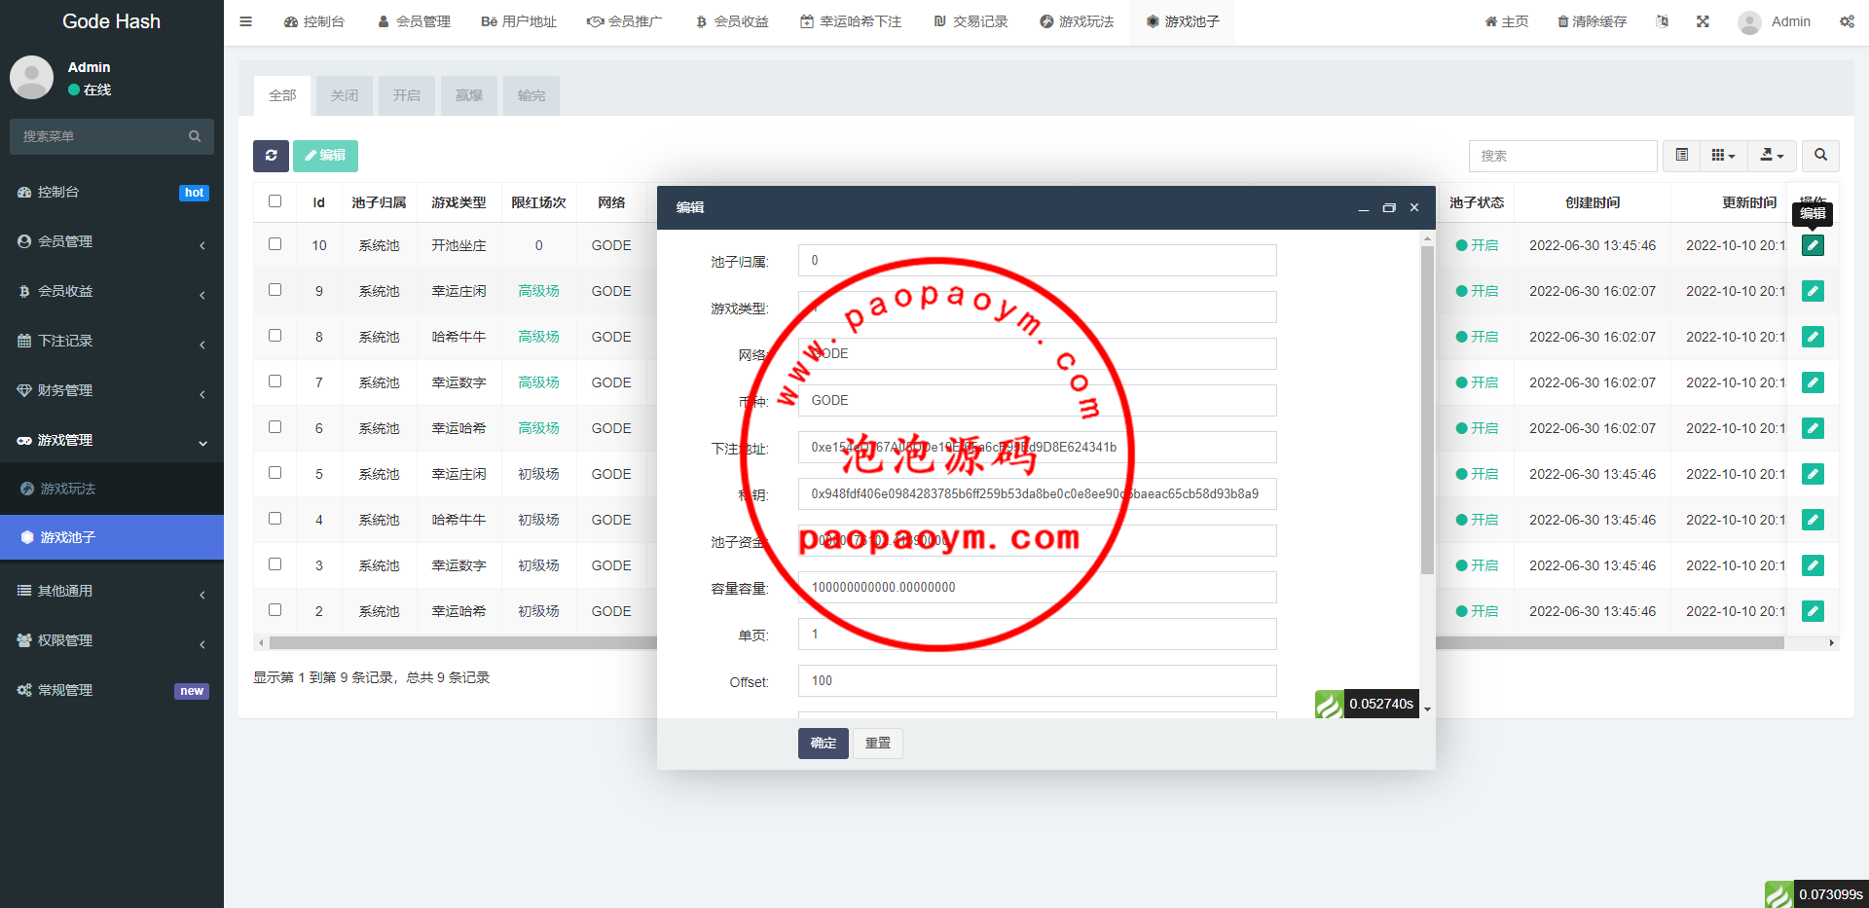Click the edit dialog vertical scrollbar

(x=1427, y=409)
